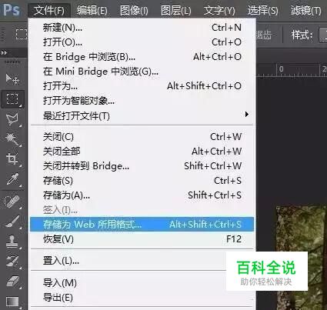
Task: Select the Eyedropper tool
Action: [x=12, y=179]
